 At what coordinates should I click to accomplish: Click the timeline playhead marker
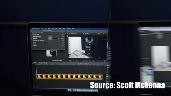[36, 65]
